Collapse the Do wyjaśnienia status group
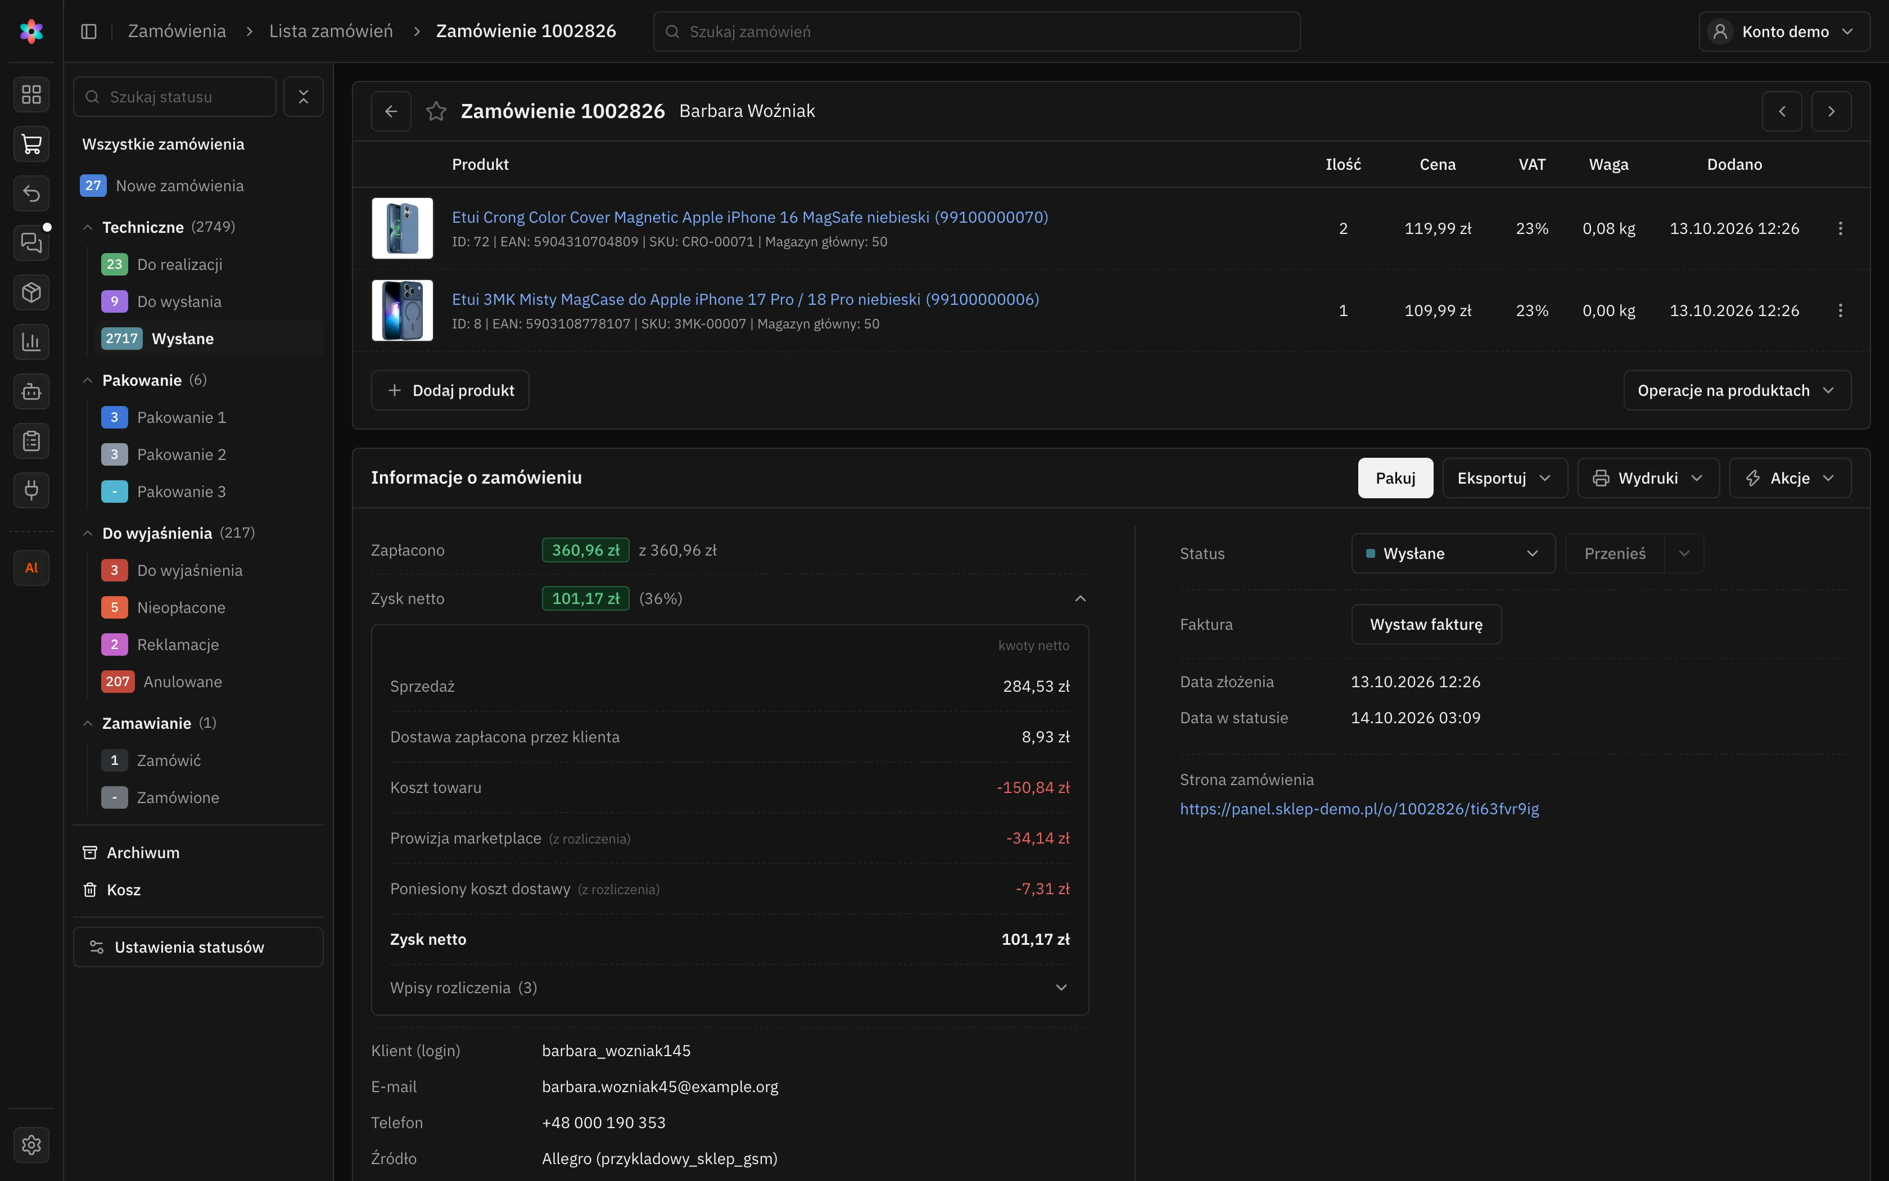1889x1181 pixels. tap(88, 534)
